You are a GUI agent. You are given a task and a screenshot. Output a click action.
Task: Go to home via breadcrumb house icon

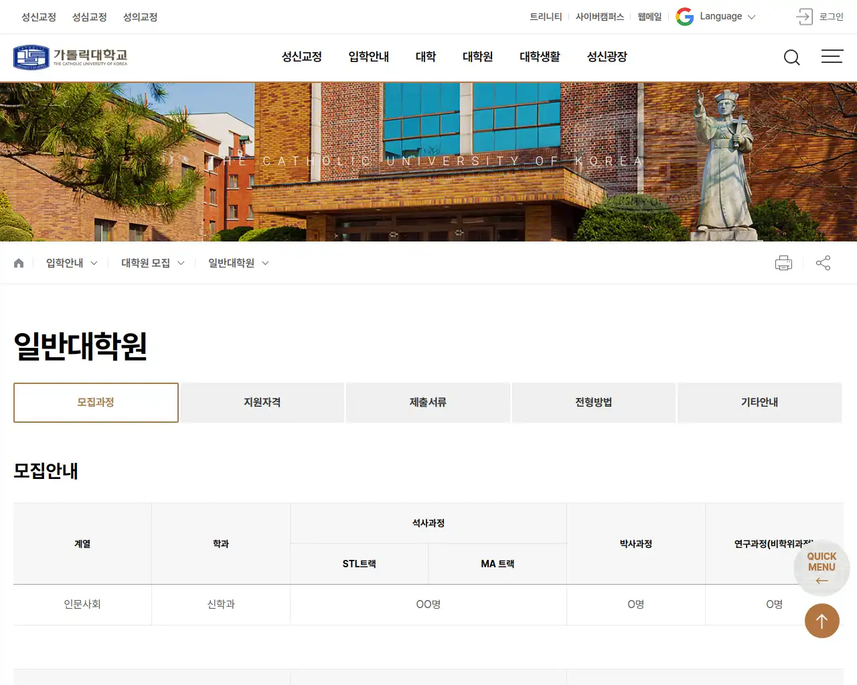click(19, 263)
